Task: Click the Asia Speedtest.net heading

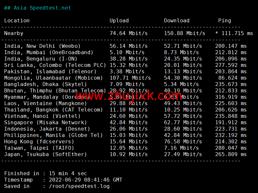Action: (37, 8)
